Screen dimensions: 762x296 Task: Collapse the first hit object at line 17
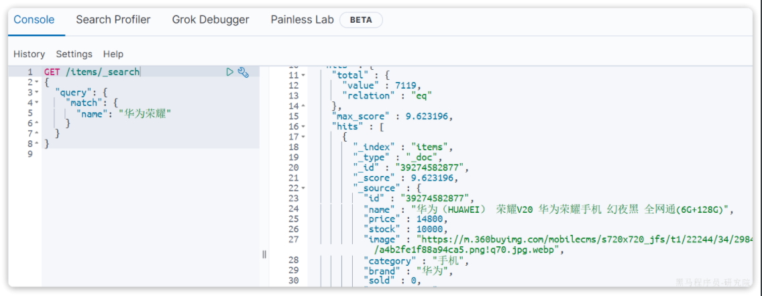coord(303,137)
